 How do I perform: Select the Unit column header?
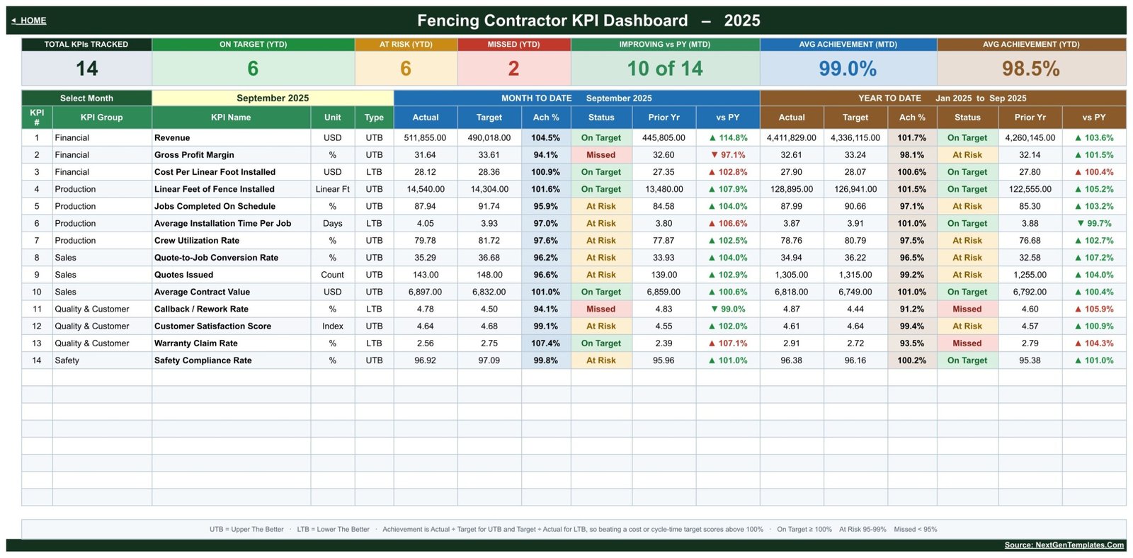[332, 118]
